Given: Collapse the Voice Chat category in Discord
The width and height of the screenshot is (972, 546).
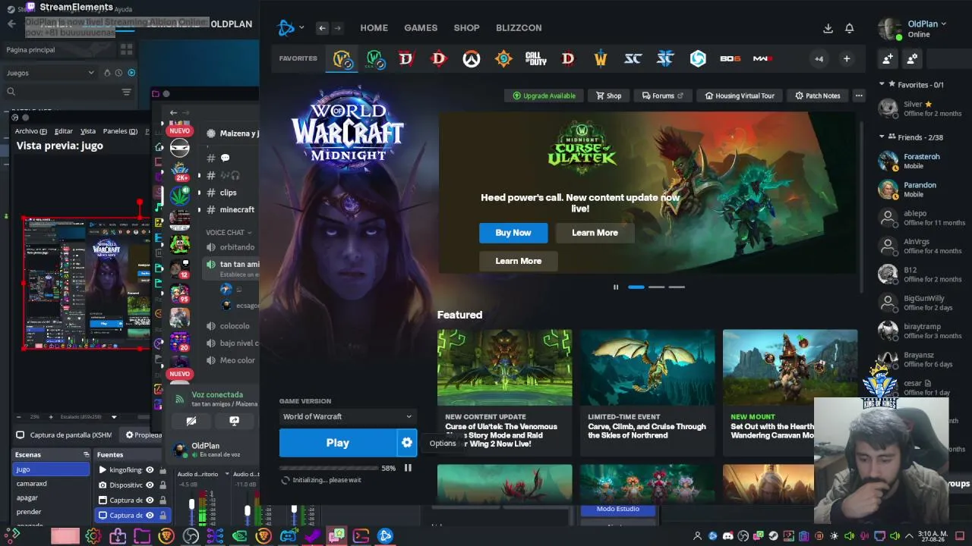Looking at the screenshot, I should 229,233.
